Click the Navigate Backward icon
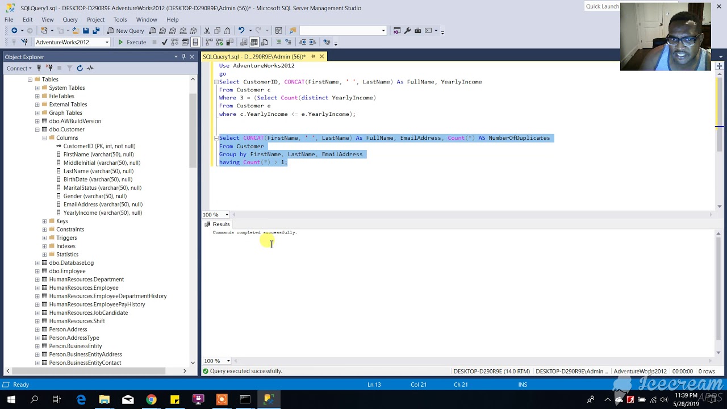The width and height of the screenshot is (727, 409). (x=14, y=31)
